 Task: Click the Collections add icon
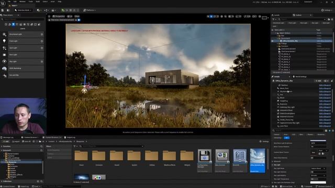pyautogui.click(x=38, y=181)
